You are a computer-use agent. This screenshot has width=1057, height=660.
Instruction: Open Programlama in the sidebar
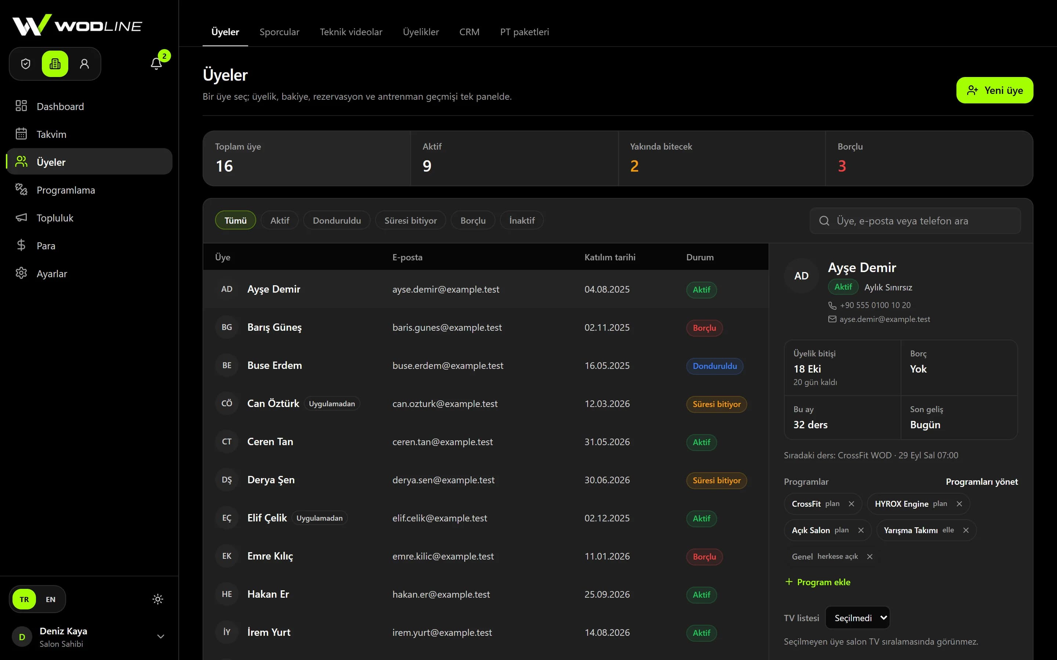coord(89,190)
